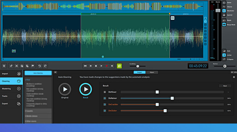Open the FX badge on the waveform
Viewport: 237px width, 132px height.
point(173,18)
